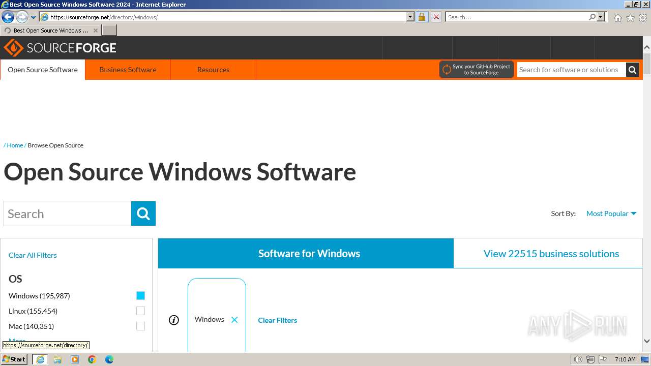Open a new blank tab
This screenshot has height=366, width=651.
(109, 30)
